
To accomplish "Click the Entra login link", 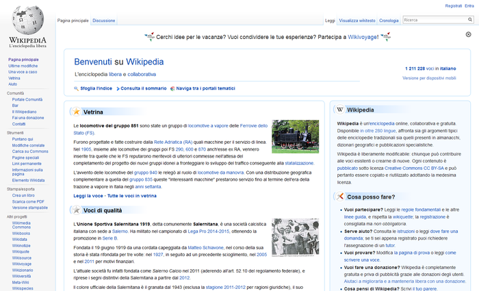I will [x=469, y=5].
